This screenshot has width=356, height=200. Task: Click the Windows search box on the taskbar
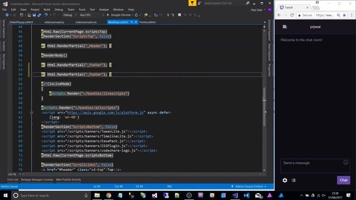[51, 195]
